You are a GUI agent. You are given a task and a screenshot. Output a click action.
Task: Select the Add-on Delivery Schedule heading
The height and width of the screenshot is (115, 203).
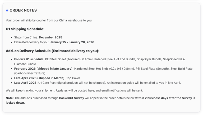pyautogui.click(x=52, y=51)
